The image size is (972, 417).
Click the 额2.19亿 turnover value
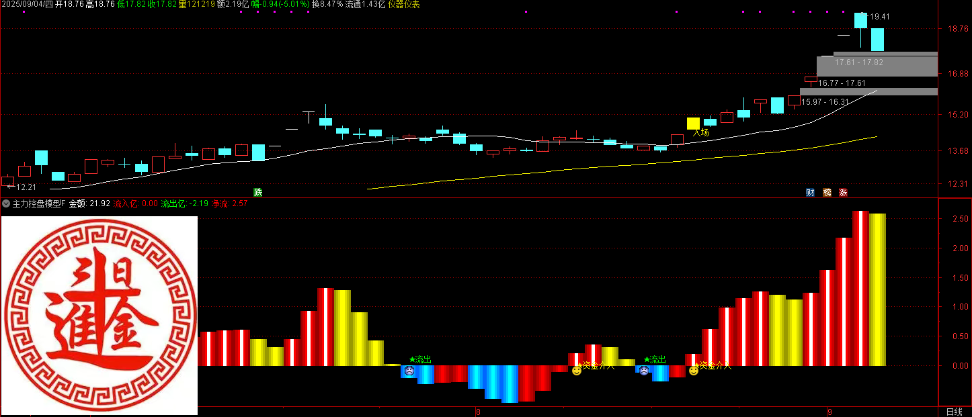[x=233, y=4]
